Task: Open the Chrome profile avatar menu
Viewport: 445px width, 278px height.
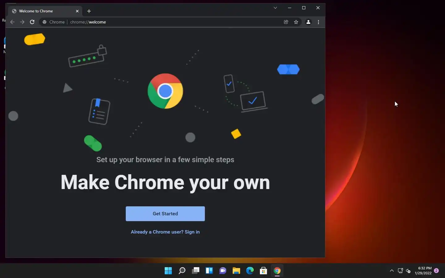Action: pyautogui.click(x=308, y=22)
